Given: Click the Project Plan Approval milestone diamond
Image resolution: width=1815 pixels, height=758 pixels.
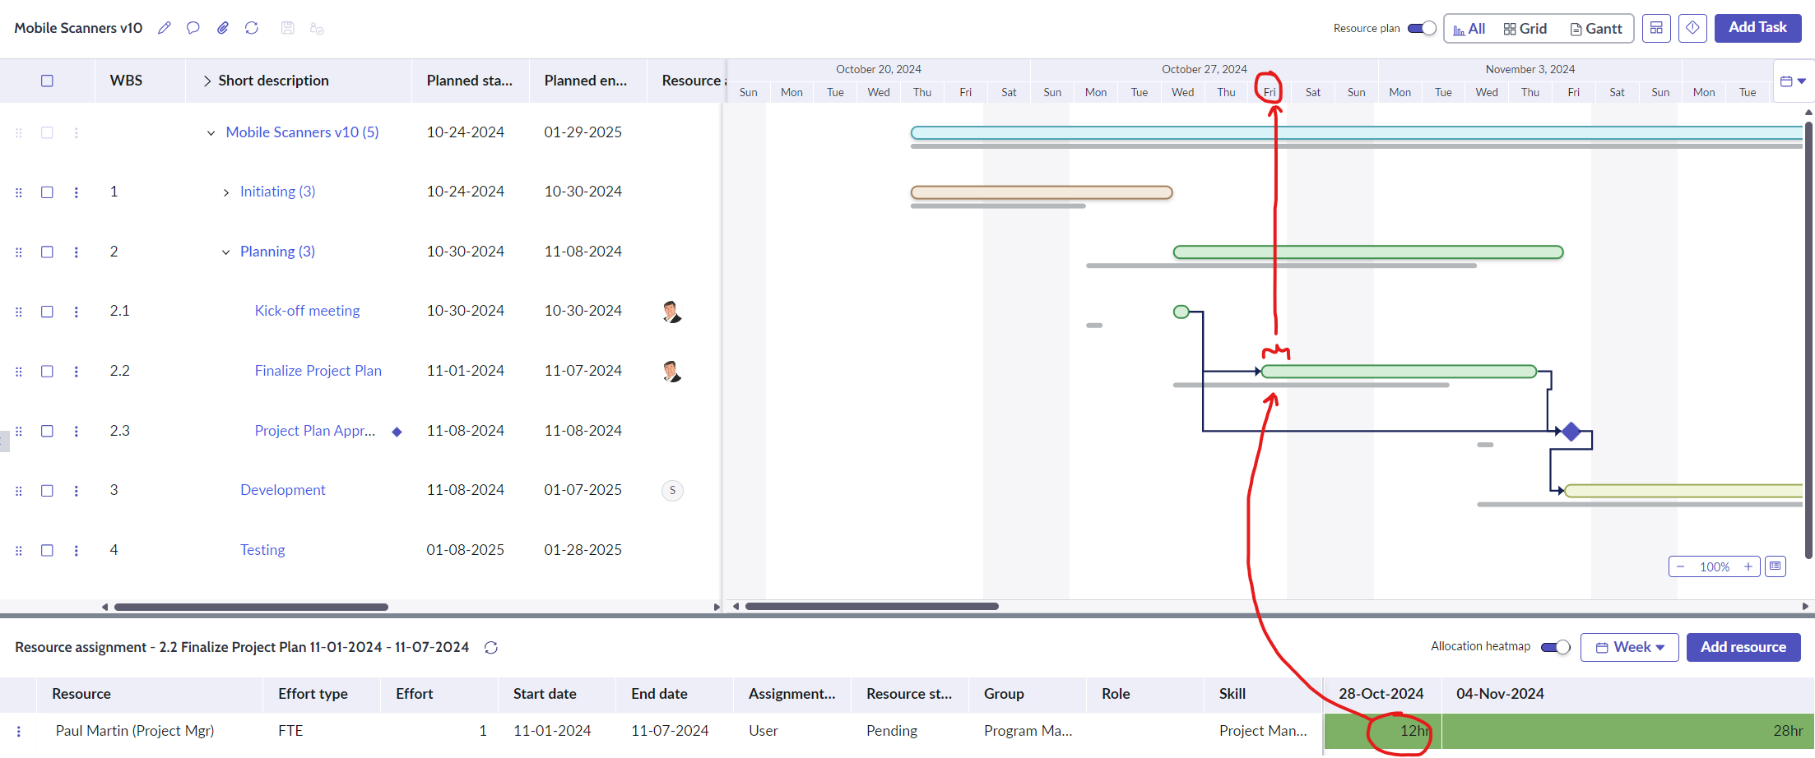Looking at the screenshot, I should tap(1571, 431).
